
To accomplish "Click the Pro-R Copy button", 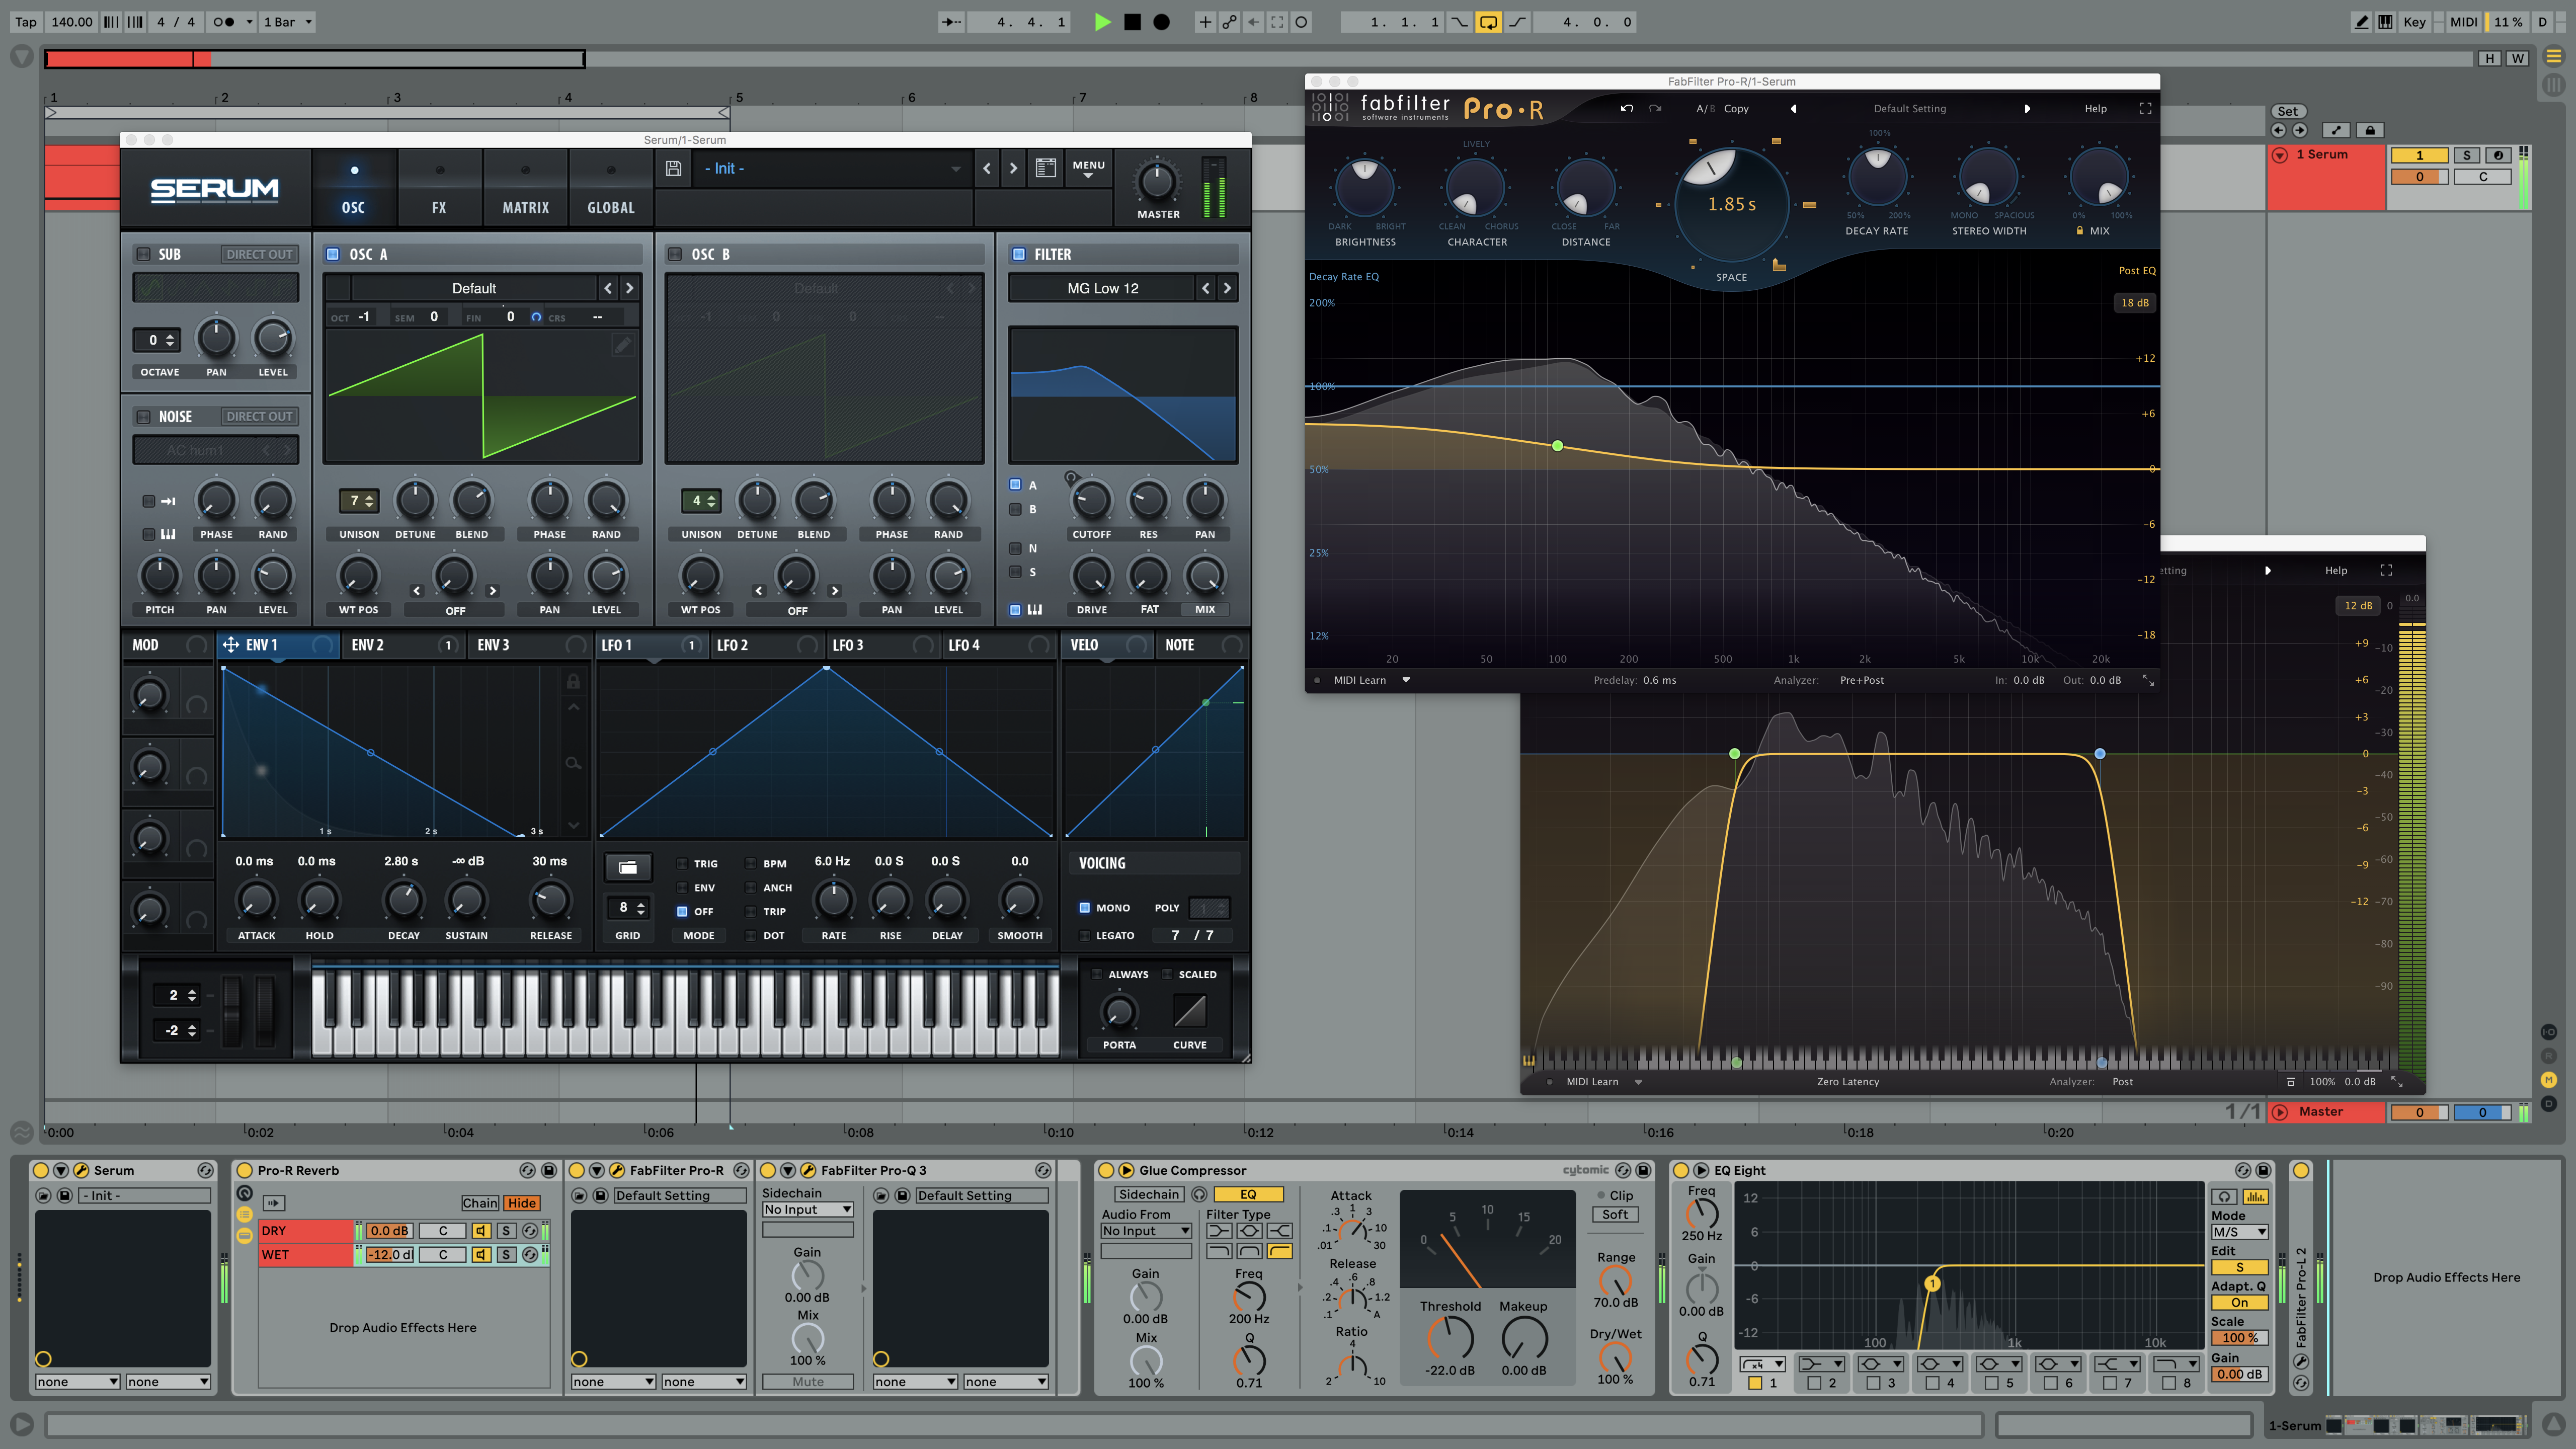I will pos(1736,108).
